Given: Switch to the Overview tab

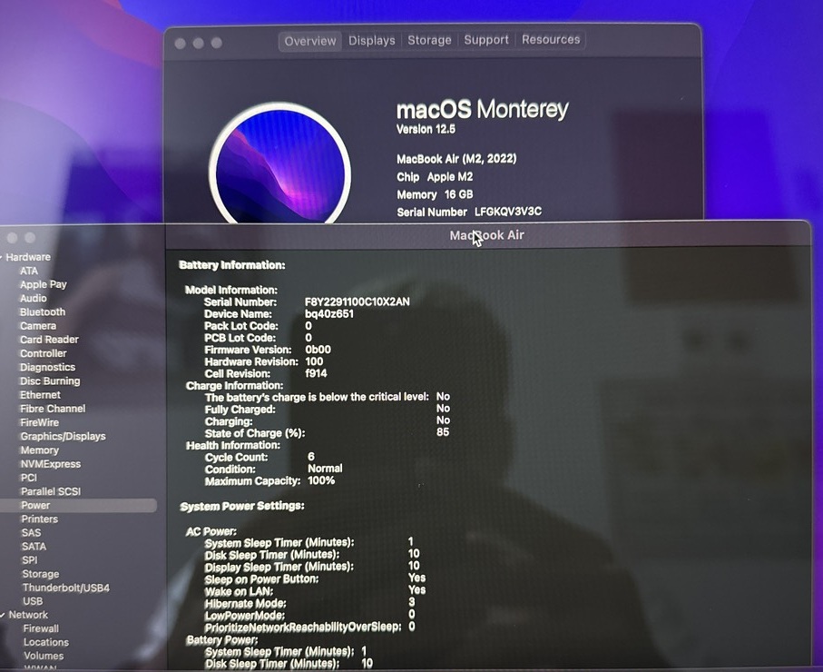Looking at the screenshot, I should tap(310, 41).
